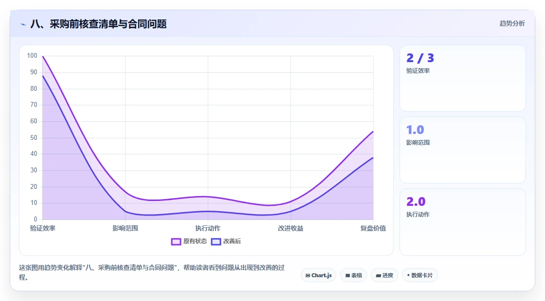Image resolution: width=545 pixels, height=301 pixels.
Task: Click the 0 y-axis tick label
Action: [x=36, y=219]
